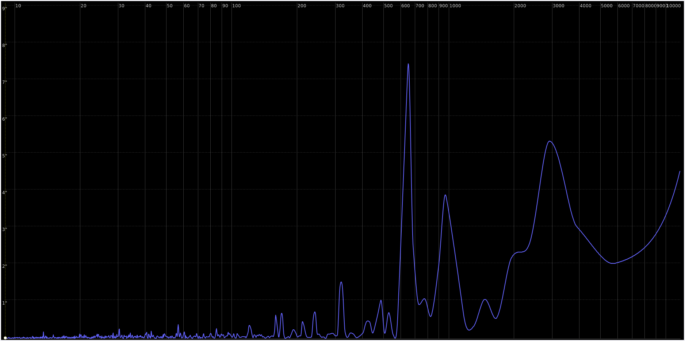Select the "40" frequency axis label
This screenshot has width=685, height=341.
[x=149, y=6]
